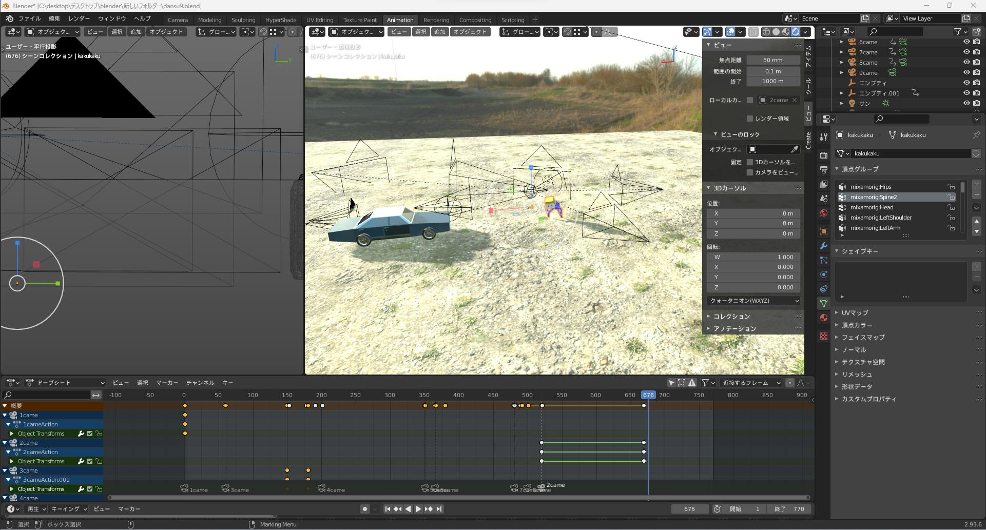
Task: Expand the UVマップ panel
Action: click(x=855, y=312)
